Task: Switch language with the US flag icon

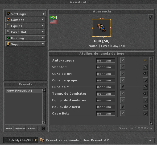Action: [x=53, y=22]
